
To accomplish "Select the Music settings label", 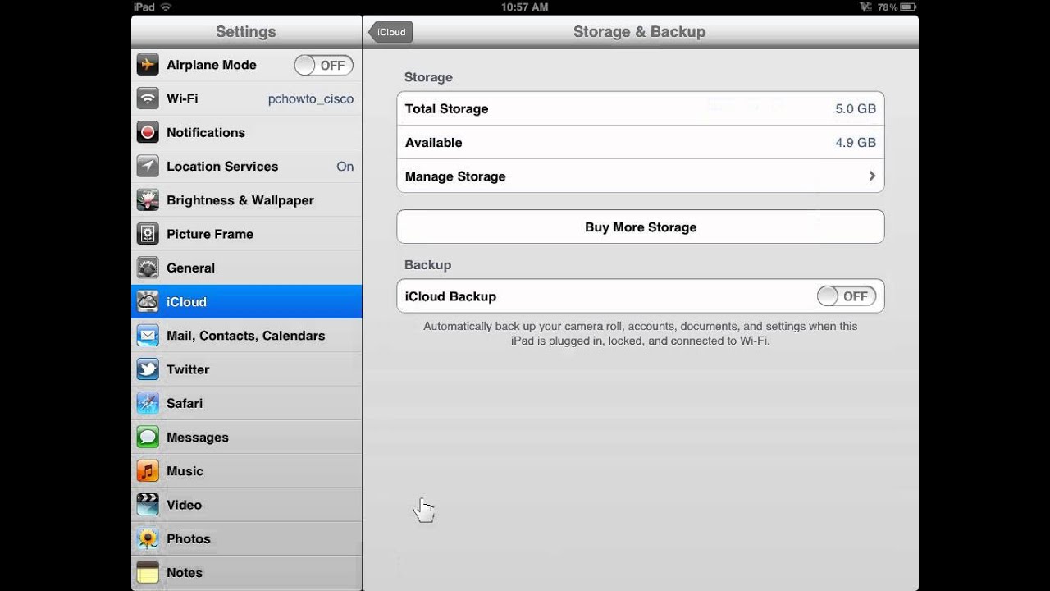I will 185,471.
